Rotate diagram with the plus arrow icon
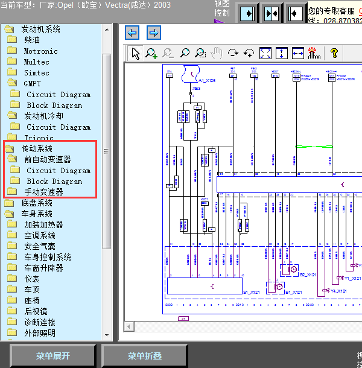 click(249, 53)
